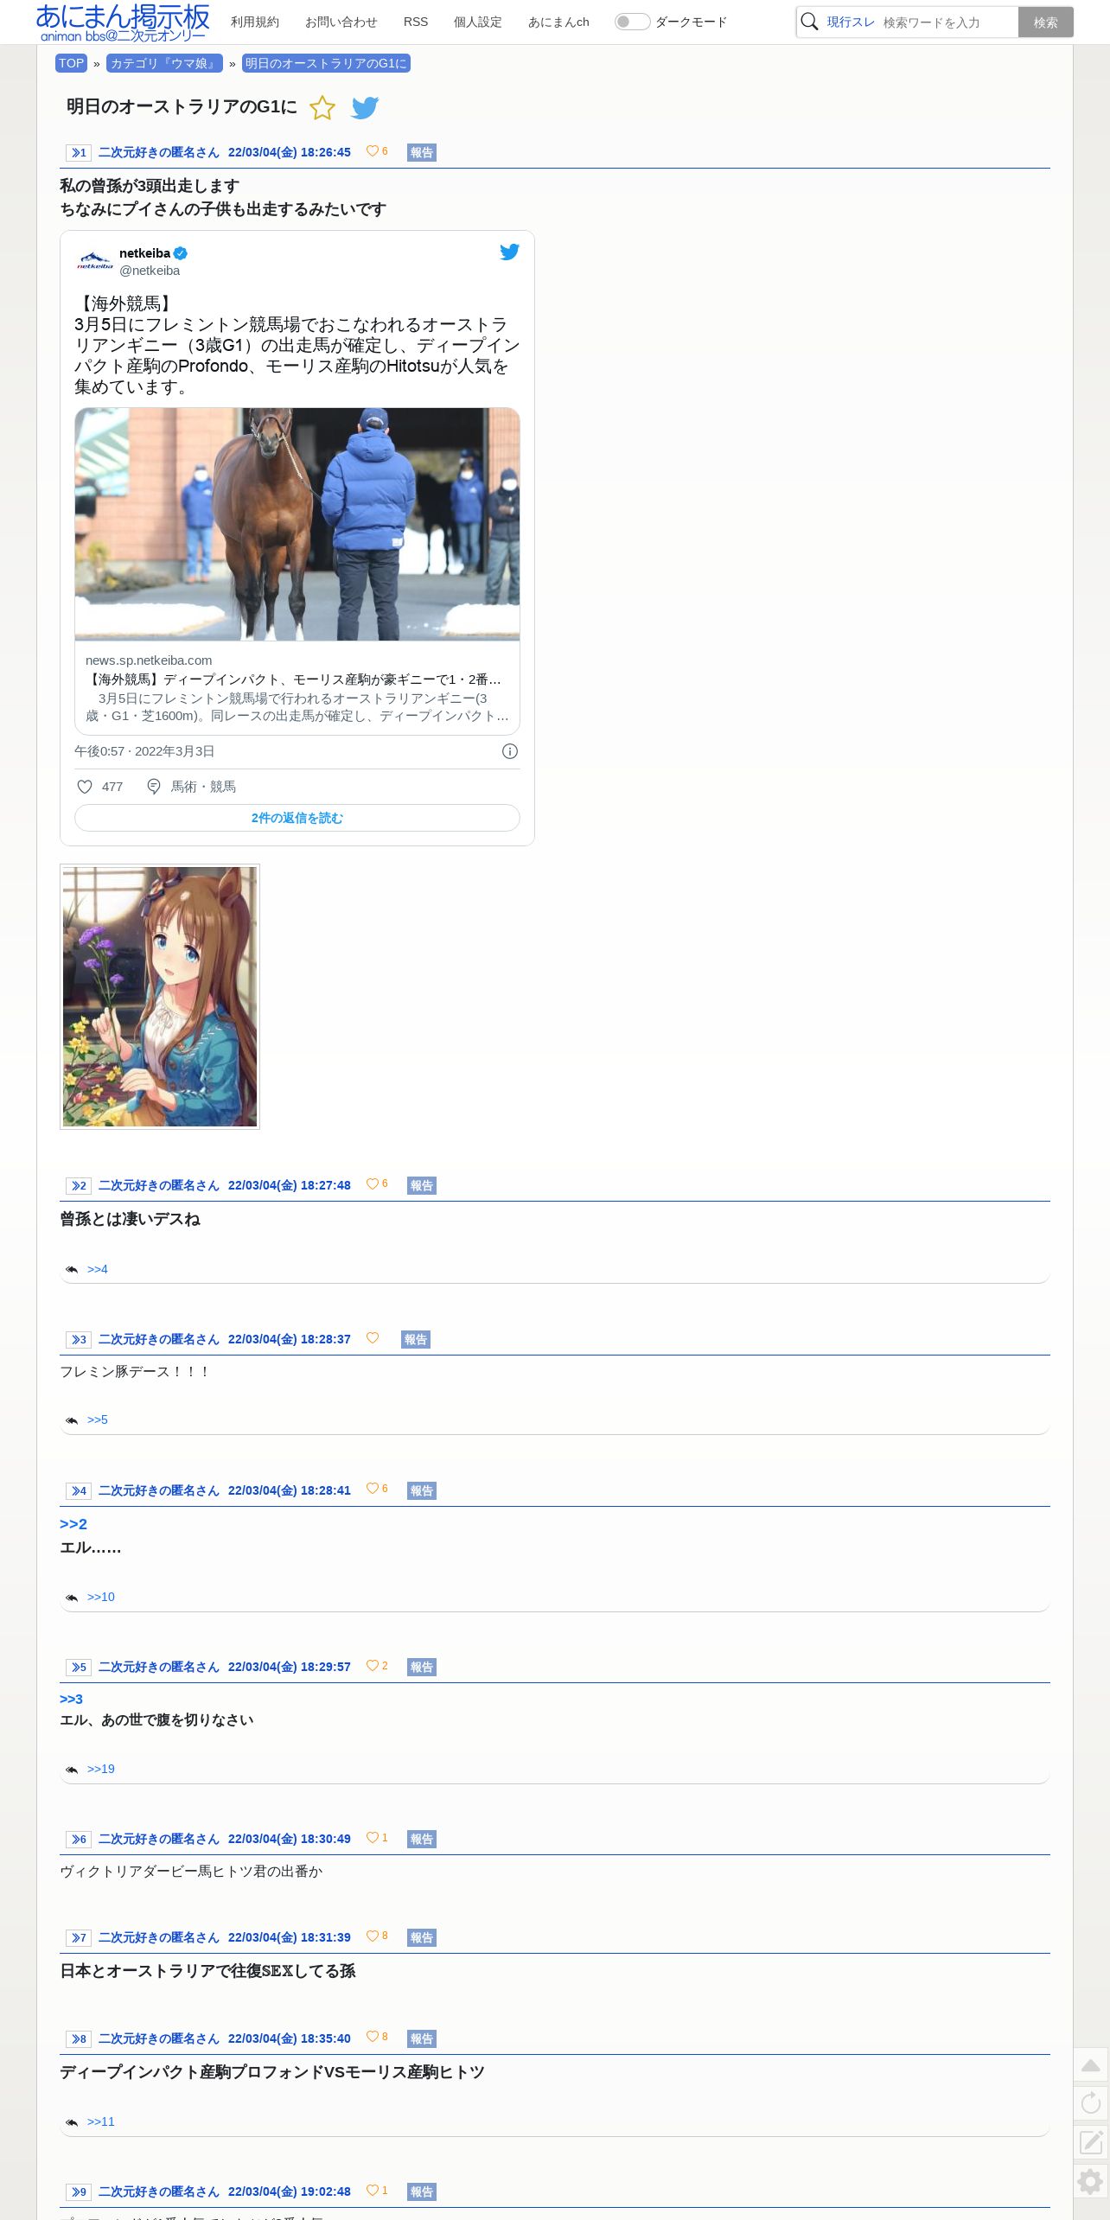Open RSS in top navigation
This screenshot has width=1110, height=2220.
click(x=416, y=22)
